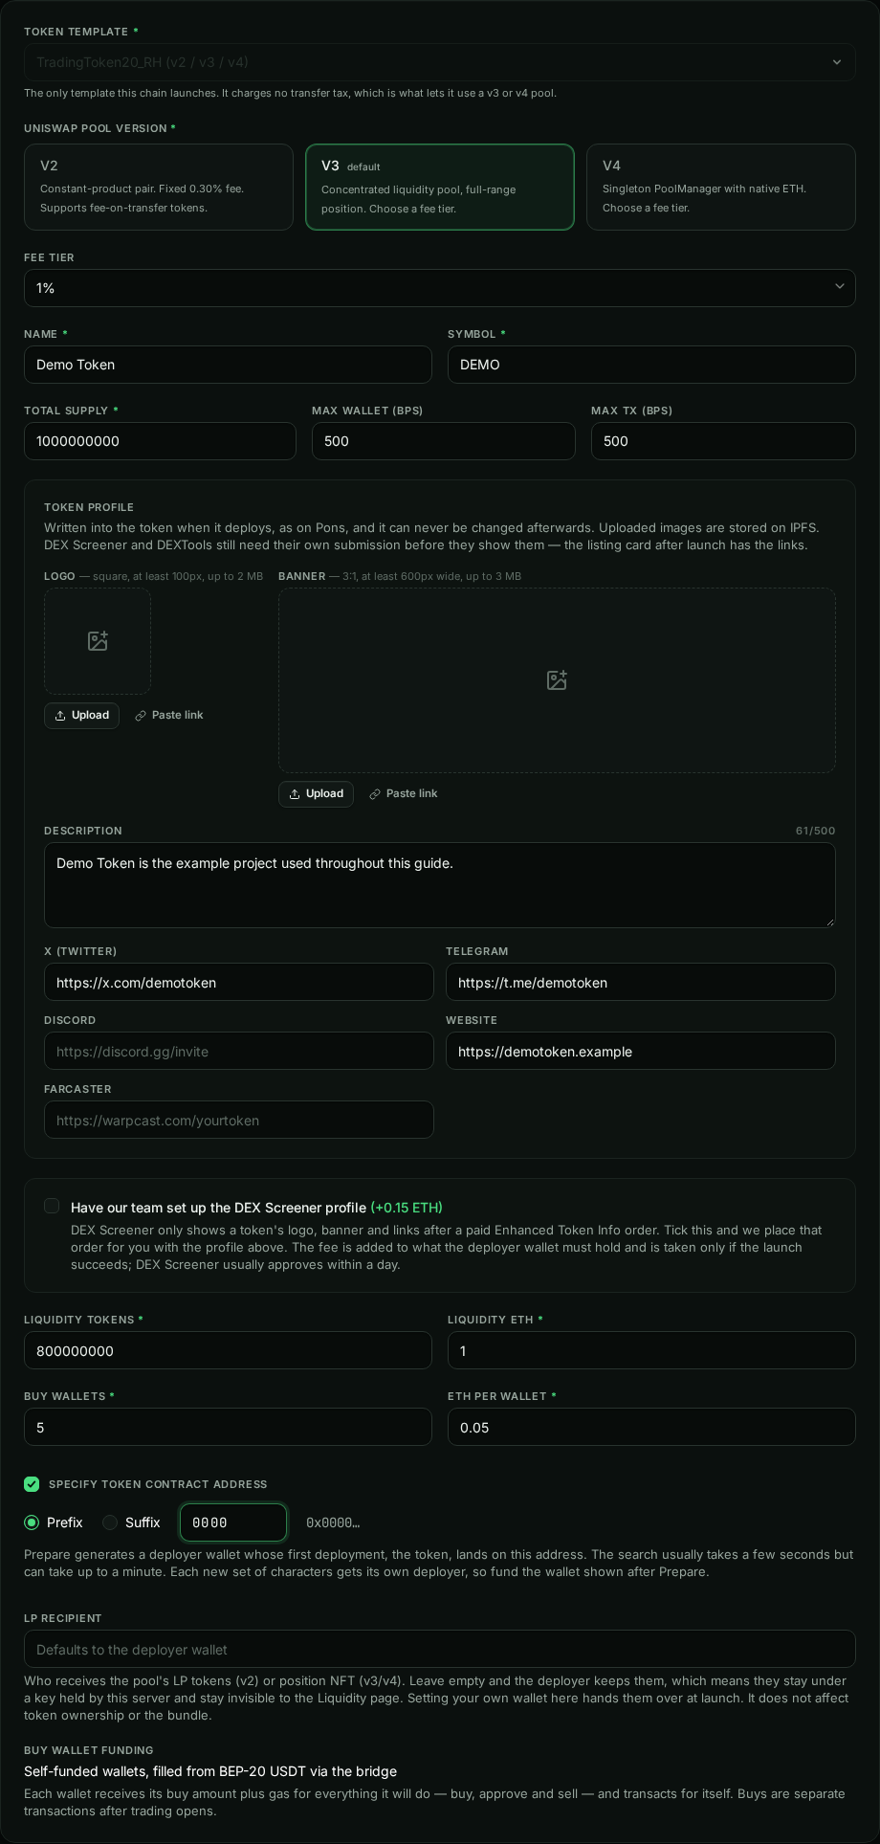This screenshot has height=1844, width=880.
Task: Click the Buy Wallet Funding heading
Action: point(89,1750)
